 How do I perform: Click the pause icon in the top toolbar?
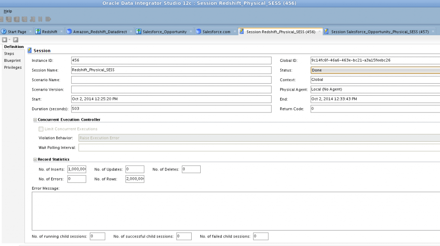(40, 19)
